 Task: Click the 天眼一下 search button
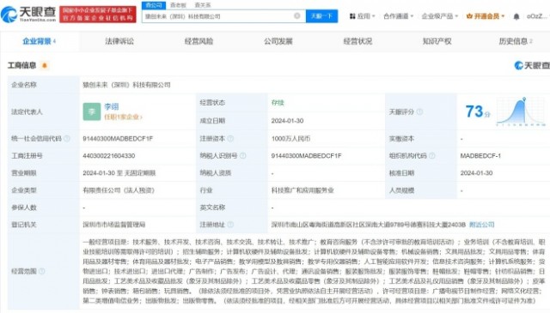(321, 16)
